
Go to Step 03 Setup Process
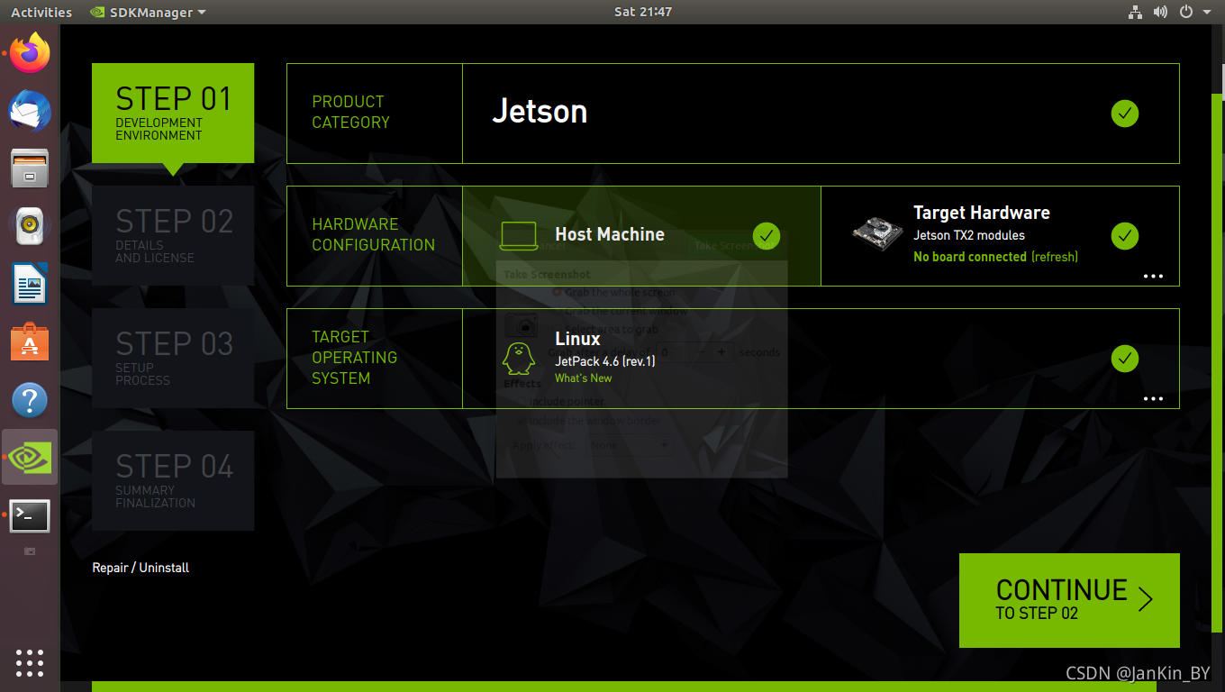(x=173, y=358)
